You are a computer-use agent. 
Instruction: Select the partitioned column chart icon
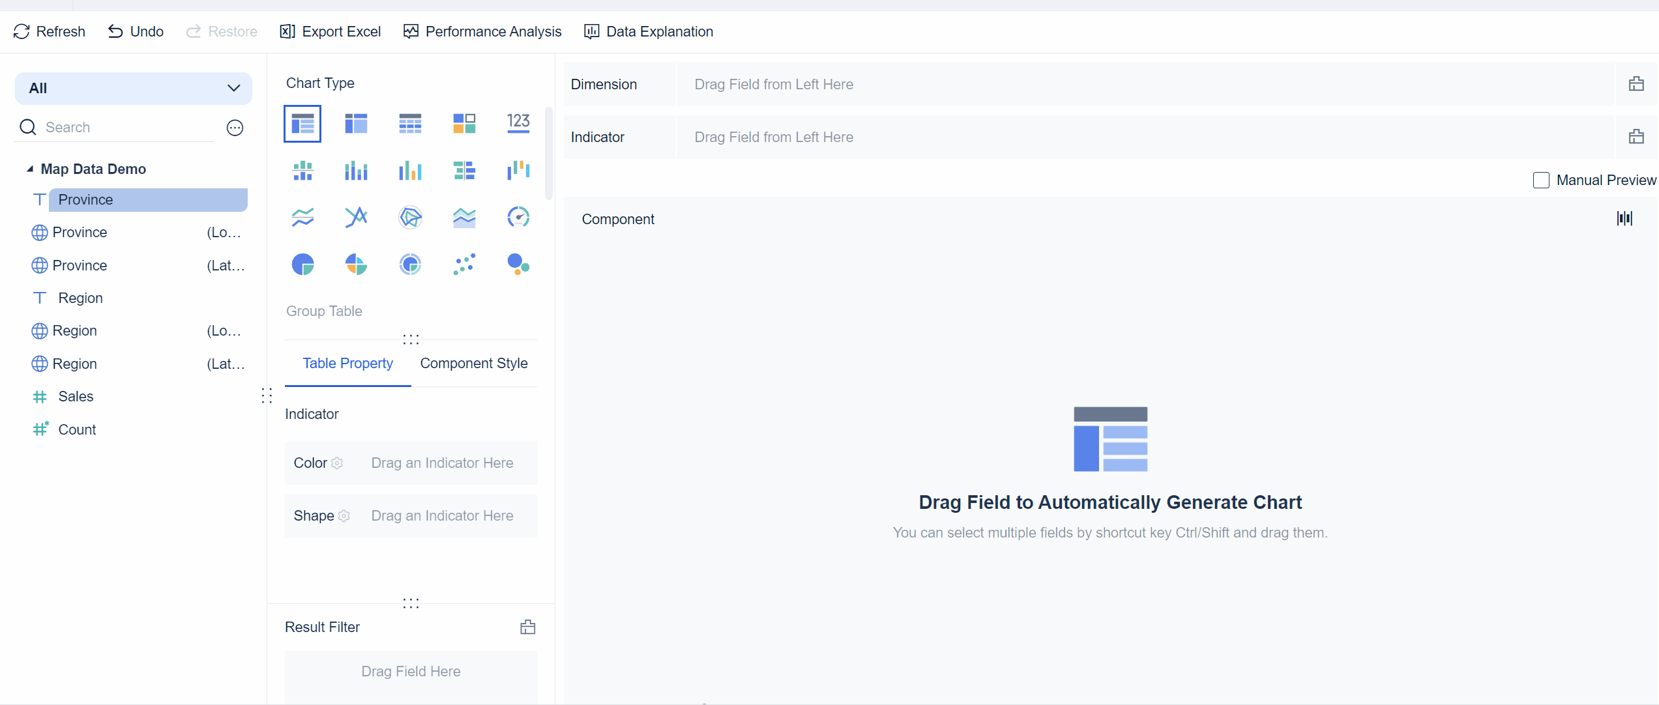302,171
